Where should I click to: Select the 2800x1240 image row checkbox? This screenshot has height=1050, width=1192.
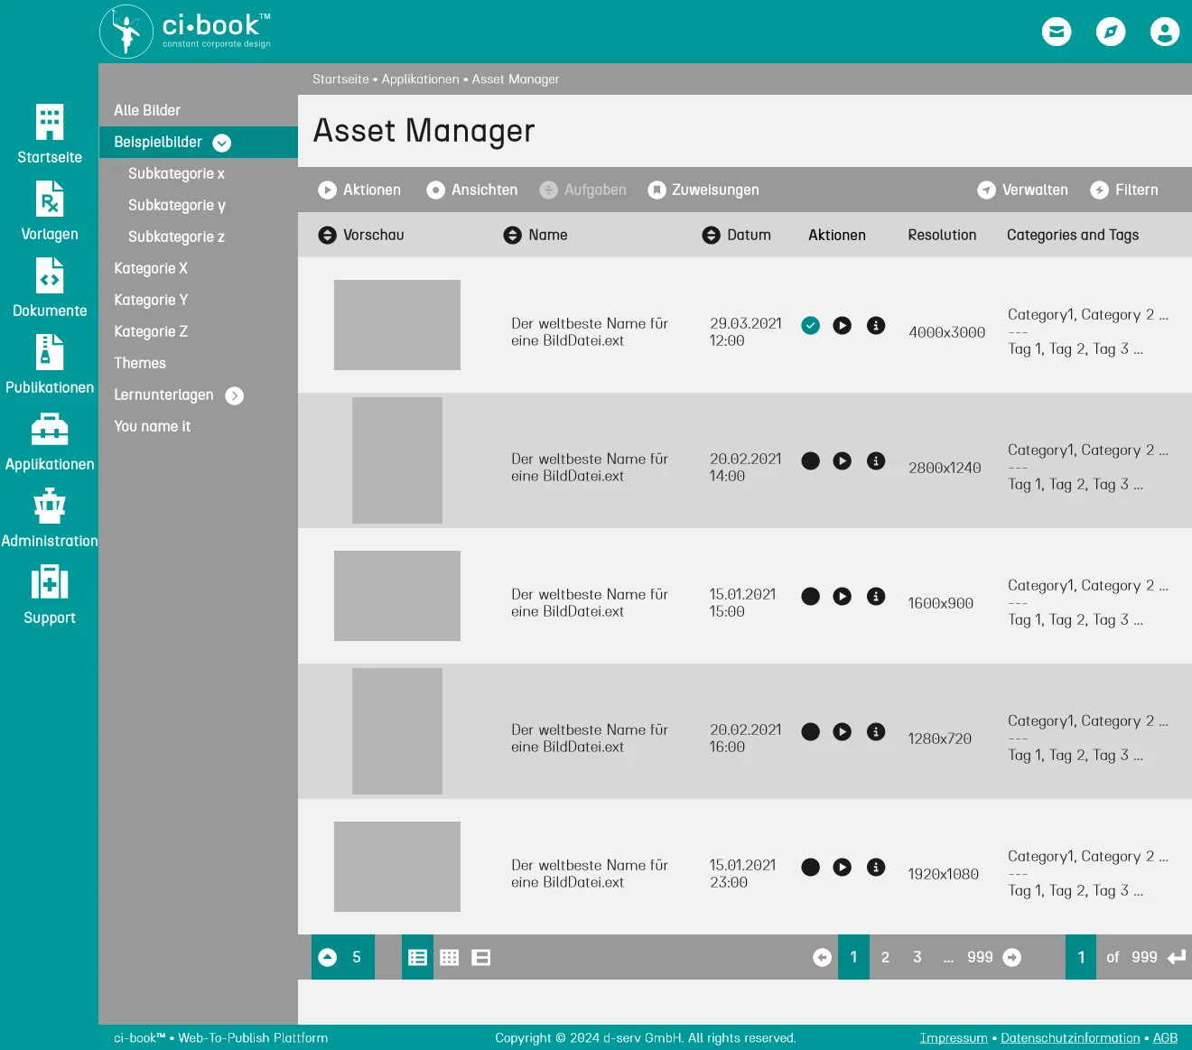tap(811, 460)
